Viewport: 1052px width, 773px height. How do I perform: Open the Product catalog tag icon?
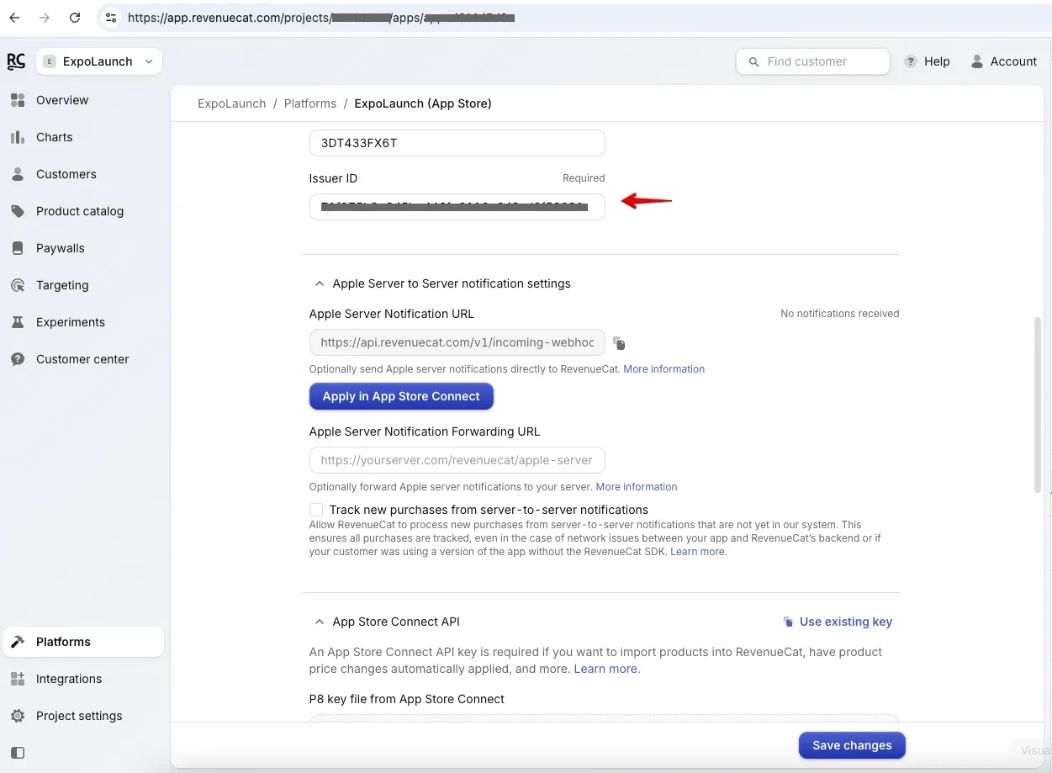coord(18,211)
